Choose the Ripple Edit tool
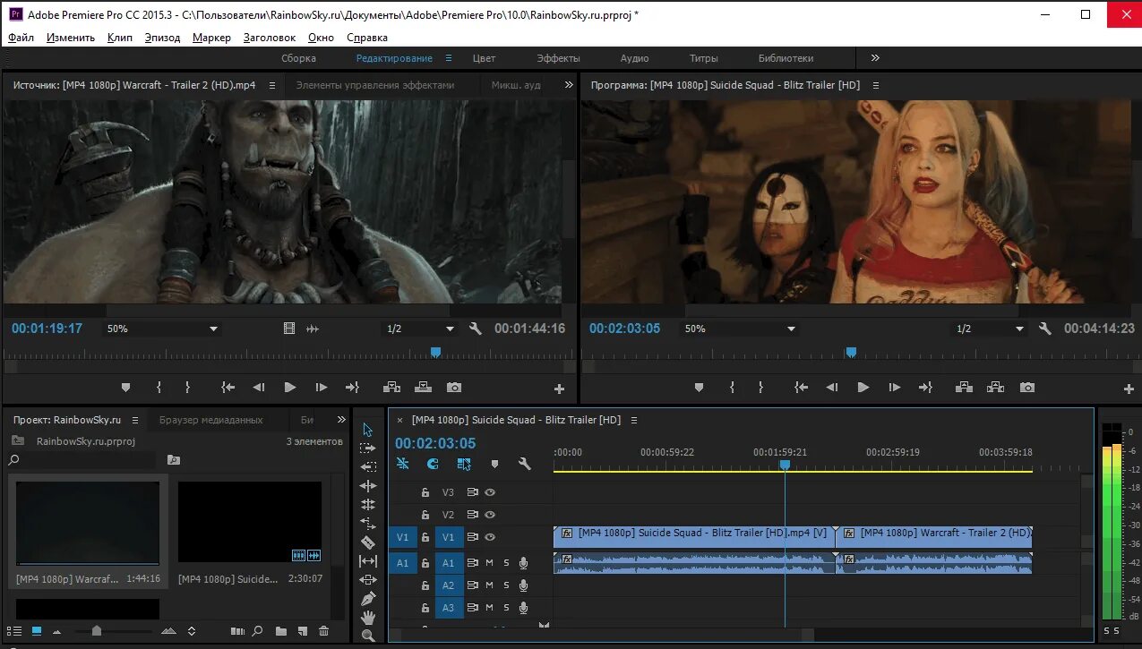The width and height of the screenshot is (1142, 649). tap(367, 485)
